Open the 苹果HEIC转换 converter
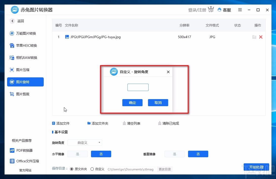Image resolution: width=276 pixels, height=179 pixels. 25,46
